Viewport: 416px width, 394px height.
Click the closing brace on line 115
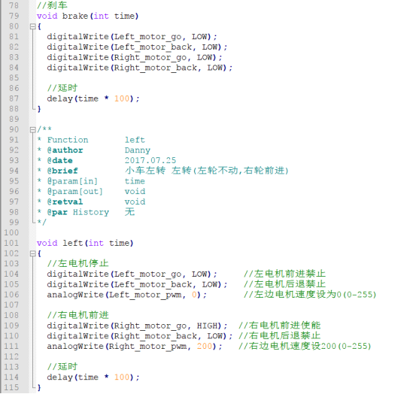pos(39,388)
